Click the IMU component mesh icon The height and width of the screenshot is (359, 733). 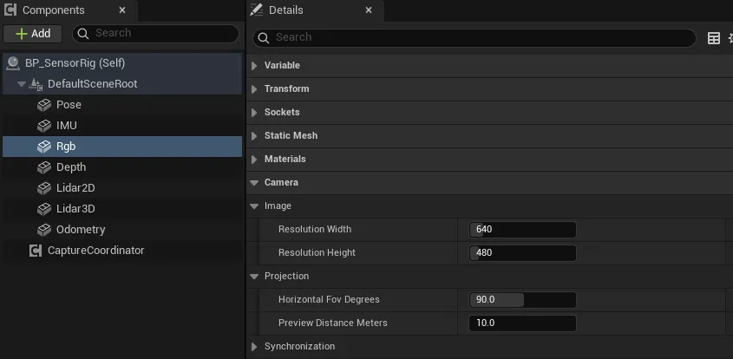click(44, 126)
